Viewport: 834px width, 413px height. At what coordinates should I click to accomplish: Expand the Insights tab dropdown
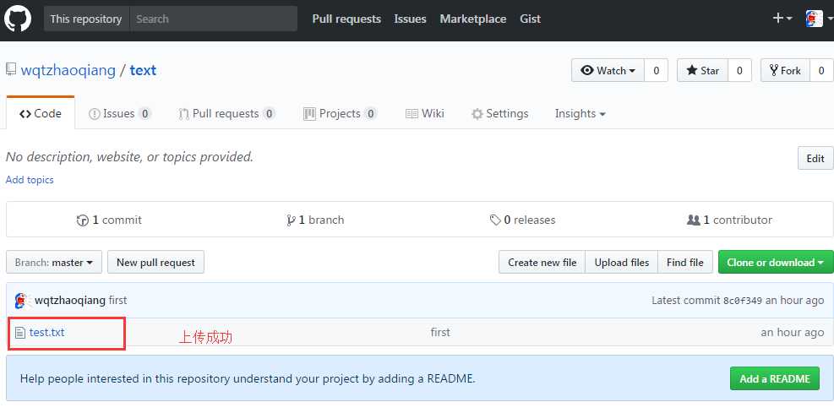click(x=581, y=113)
